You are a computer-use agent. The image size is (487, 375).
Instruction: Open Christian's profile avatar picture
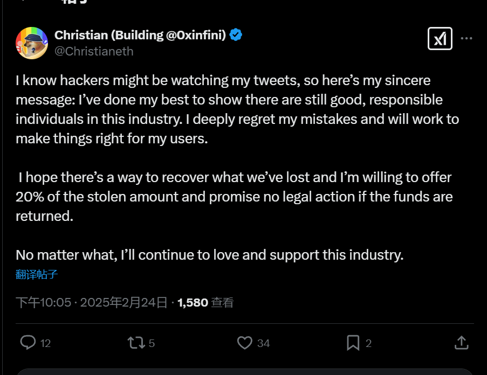coord(32,43)
